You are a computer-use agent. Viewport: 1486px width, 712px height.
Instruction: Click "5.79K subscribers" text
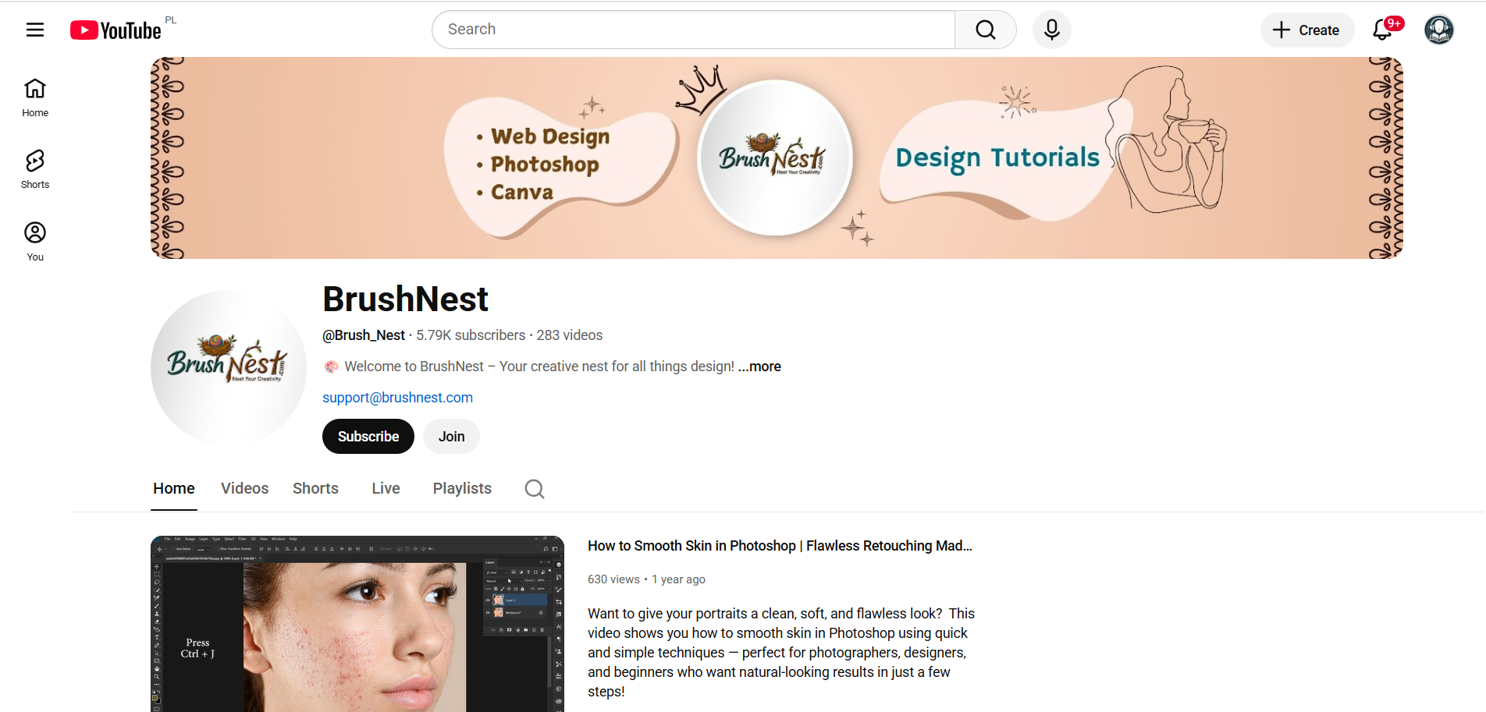click(471, 335)
